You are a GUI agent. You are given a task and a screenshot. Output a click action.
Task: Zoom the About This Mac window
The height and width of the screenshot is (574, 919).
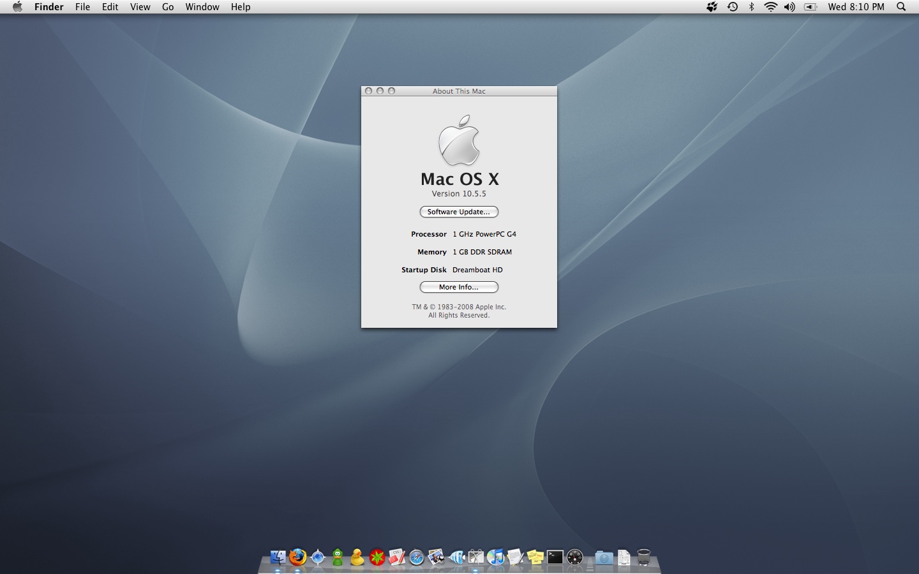pyautogui.click(x=392, y=91)
